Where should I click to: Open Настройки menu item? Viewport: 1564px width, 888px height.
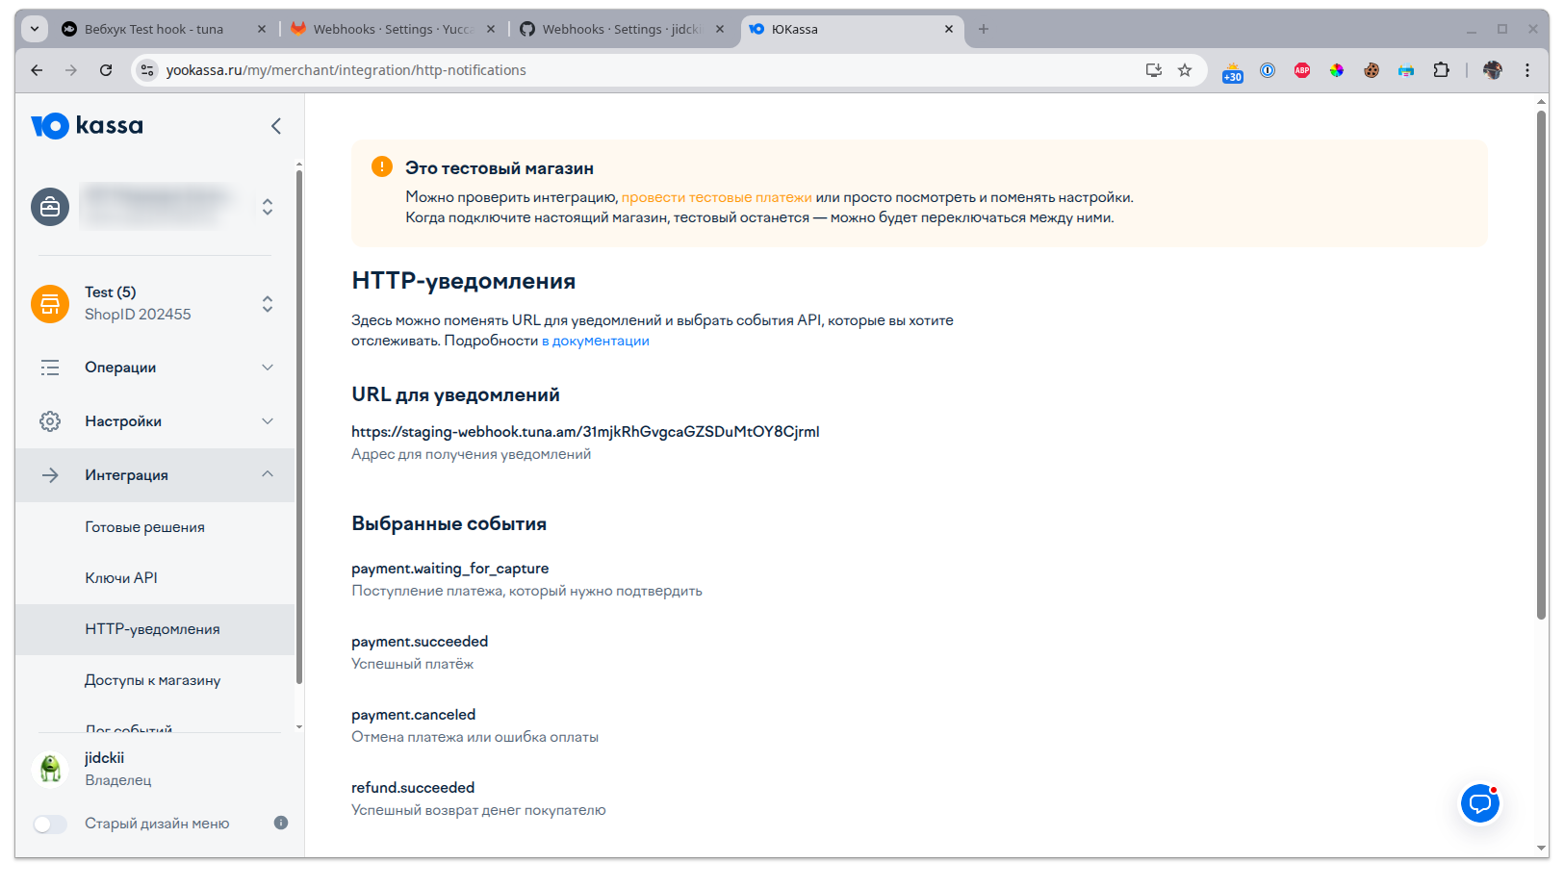coord(155,421)
